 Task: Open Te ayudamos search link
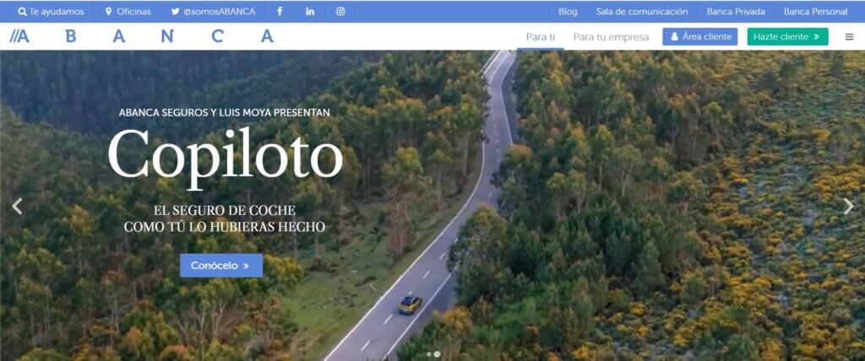coord(52,12)
